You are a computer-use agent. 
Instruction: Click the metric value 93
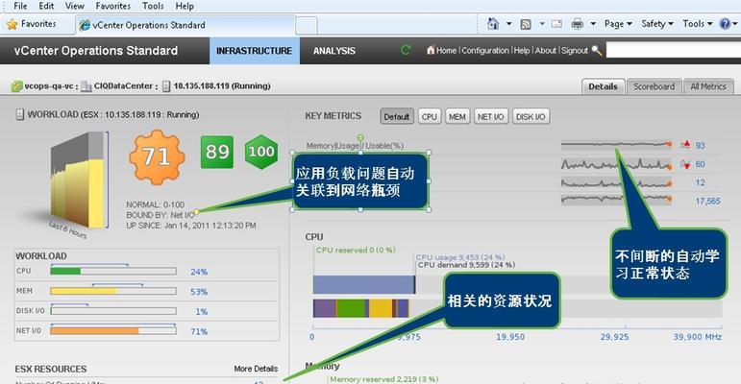pyautogui.click(x=700, y=146)
